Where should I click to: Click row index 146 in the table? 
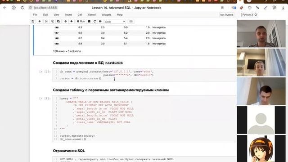(56, 27)
